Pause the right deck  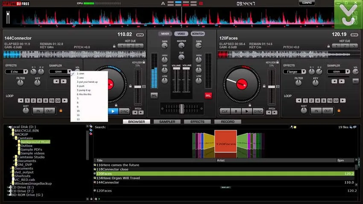point(236,111)
